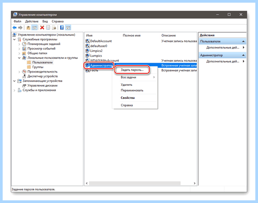The width and height of the screenshot is (258, 203).
Task: Click the Export List toolbar icon
Action: pyautogui.click(x=54, y=27)
